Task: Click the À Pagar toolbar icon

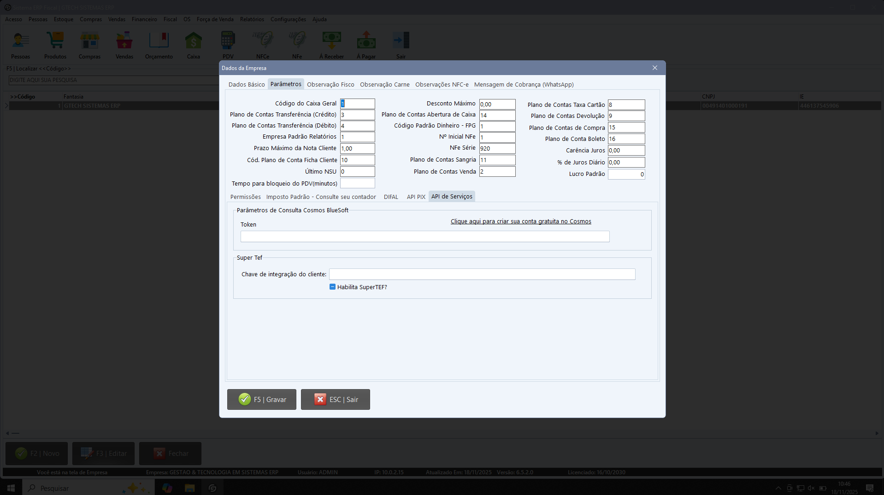Action: click(366, 45)
